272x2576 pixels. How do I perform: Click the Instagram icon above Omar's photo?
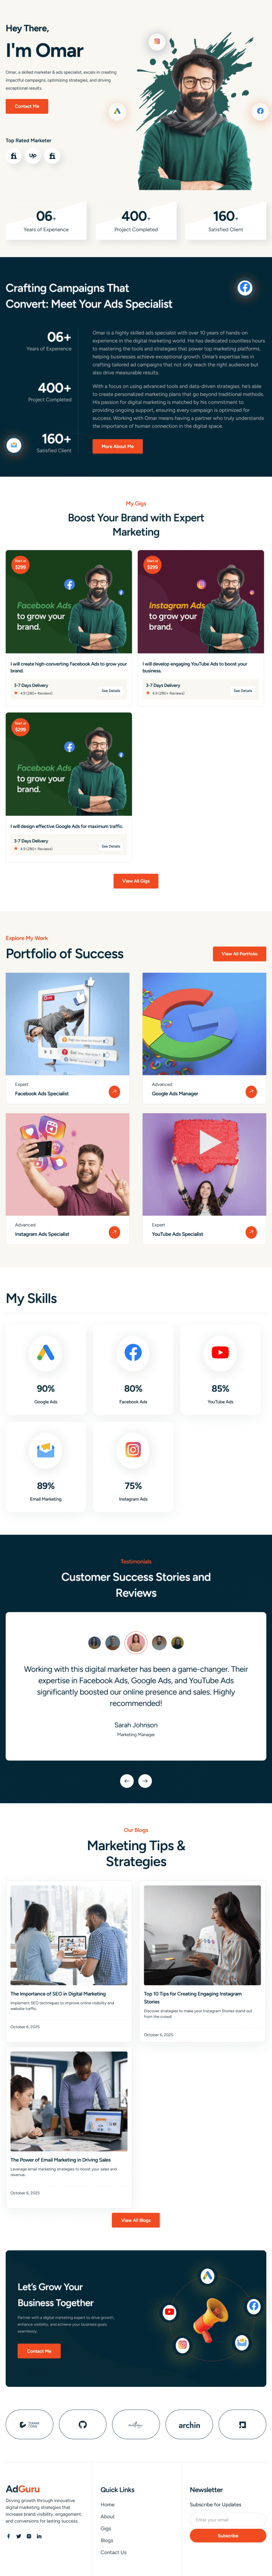point(156,41)
